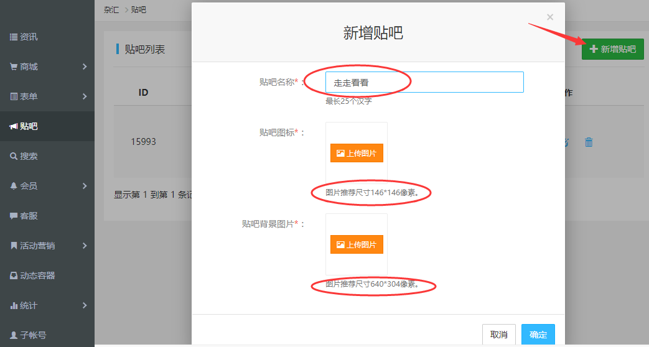Viewport: 649px width, 347px height.
Task: Upload image for 贴吧背景图片
Action: 357,244
